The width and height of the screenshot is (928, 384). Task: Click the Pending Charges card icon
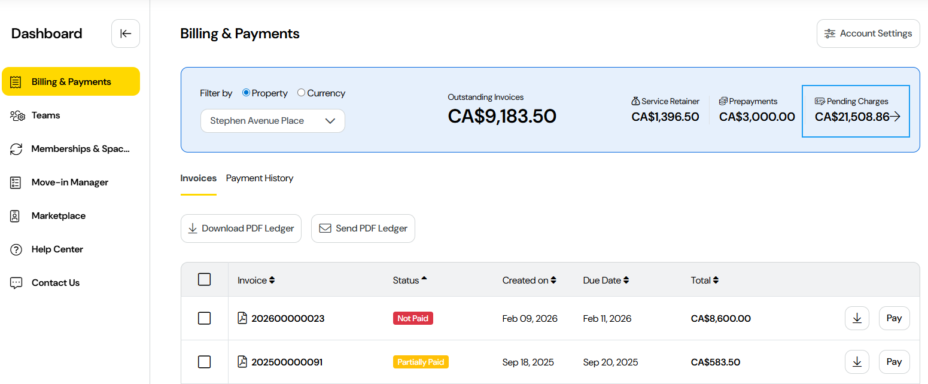pyautogui.click(x=820, y=101)
